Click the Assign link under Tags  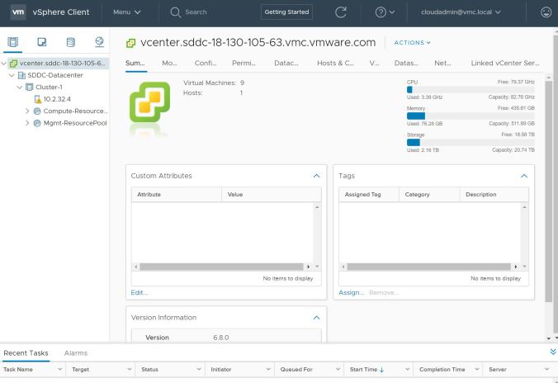click(x=351, y=292)
